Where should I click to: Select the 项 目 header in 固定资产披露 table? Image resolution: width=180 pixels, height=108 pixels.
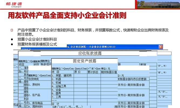tap(63, 72)
